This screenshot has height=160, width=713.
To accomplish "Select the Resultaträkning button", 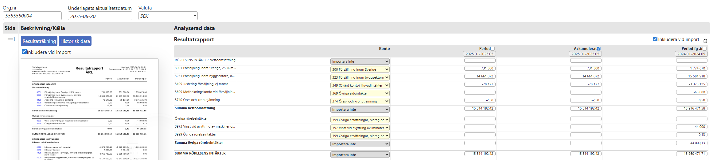I will (x=39, y=41).
